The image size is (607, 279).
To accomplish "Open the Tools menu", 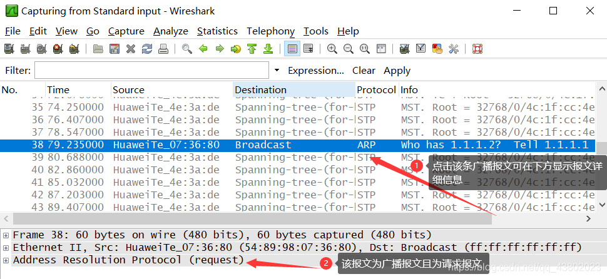I will point(316,31).
